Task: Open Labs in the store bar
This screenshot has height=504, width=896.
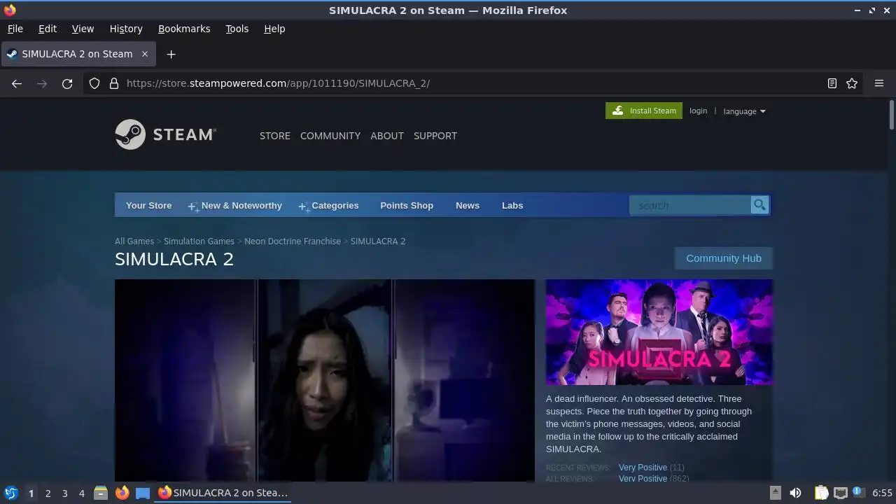Action: click(x=512, y=206)
